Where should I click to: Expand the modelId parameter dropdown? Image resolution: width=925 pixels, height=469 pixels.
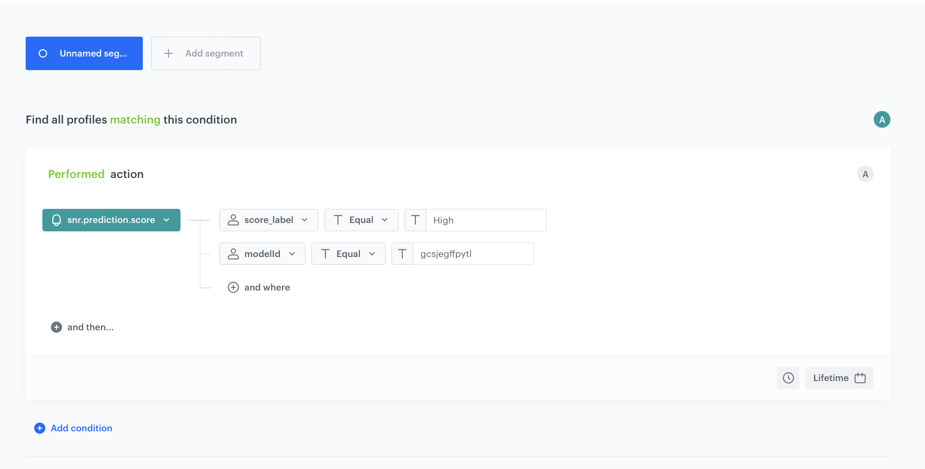pos(262,254)
